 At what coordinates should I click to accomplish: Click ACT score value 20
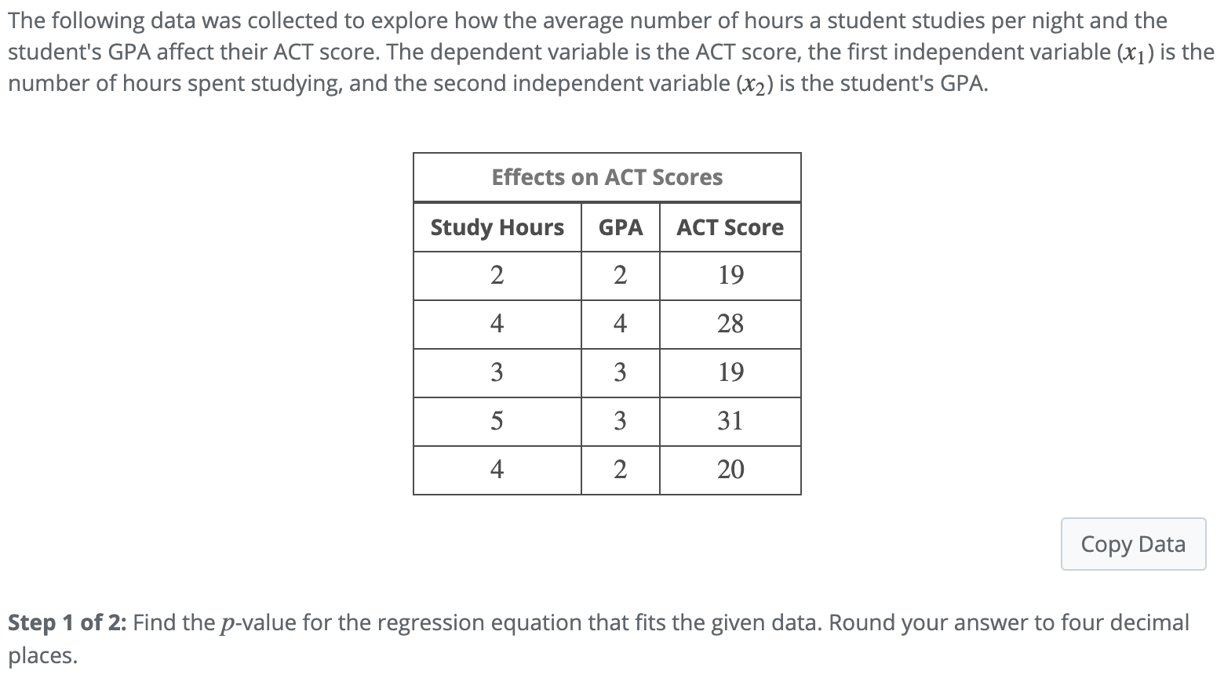pyautogui.click(x=730, y=470)
